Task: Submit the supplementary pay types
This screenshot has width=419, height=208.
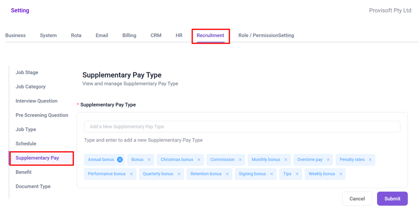Action: tap(392, 198)
